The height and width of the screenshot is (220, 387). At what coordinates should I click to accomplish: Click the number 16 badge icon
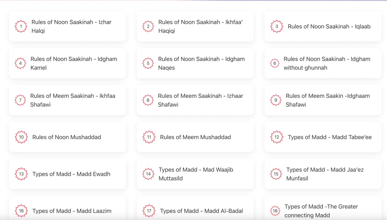pos(21,211)
